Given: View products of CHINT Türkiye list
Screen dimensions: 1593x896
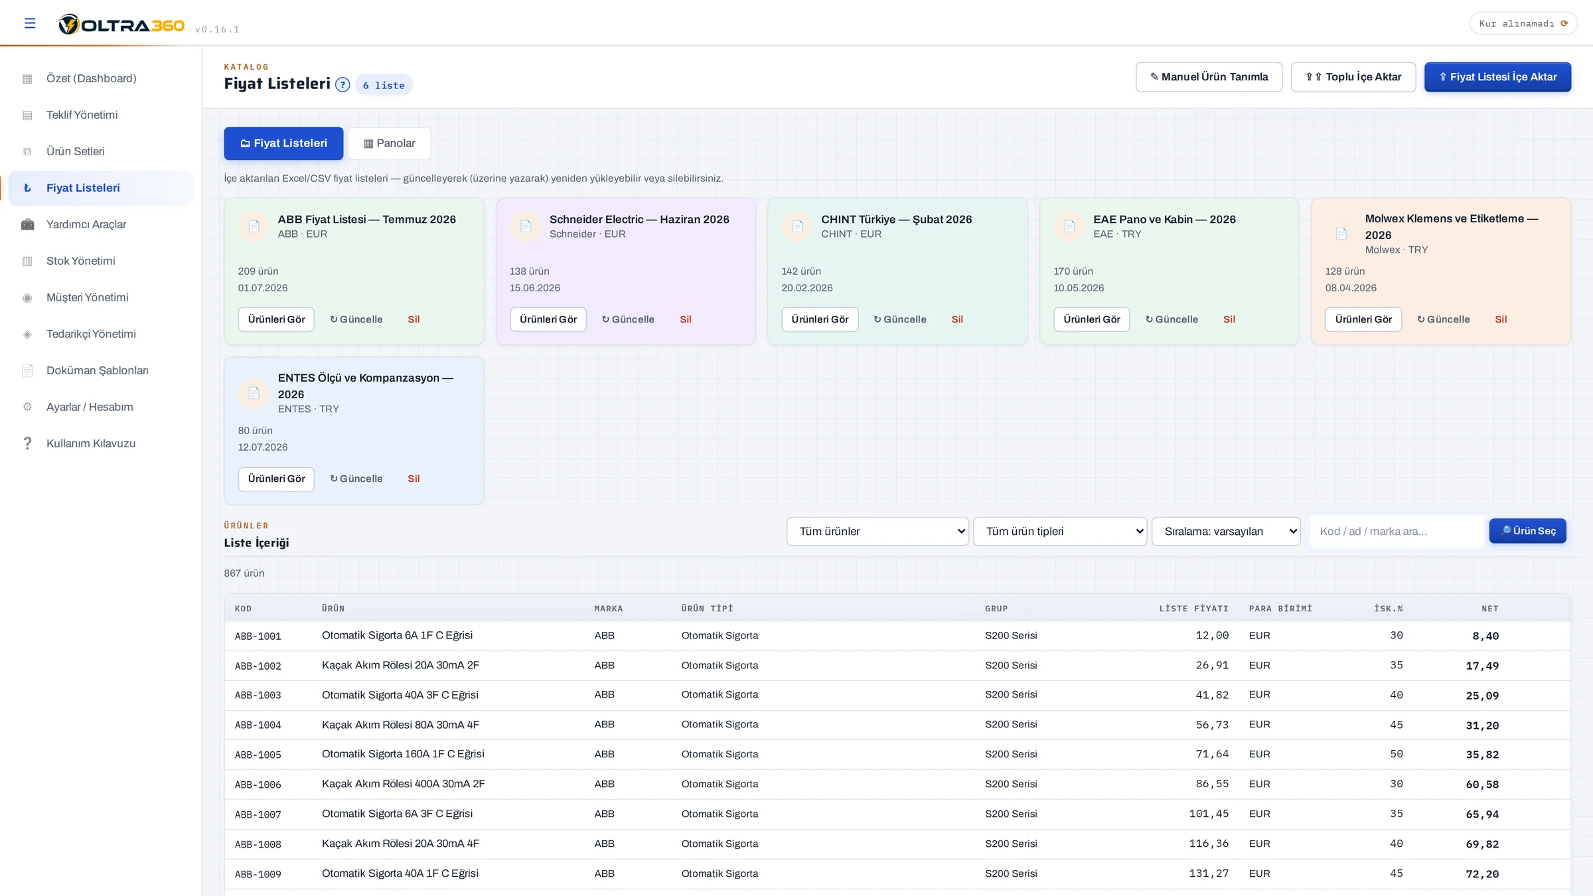Looking at the screenshot, I should (820, 319).
